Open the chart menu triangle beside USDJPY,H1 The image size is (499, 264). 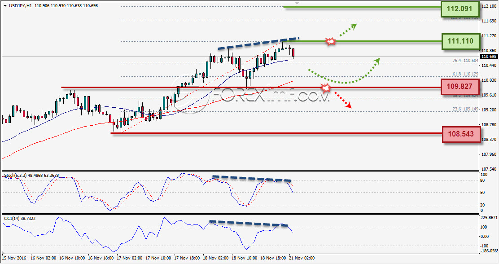pos(5,6)
